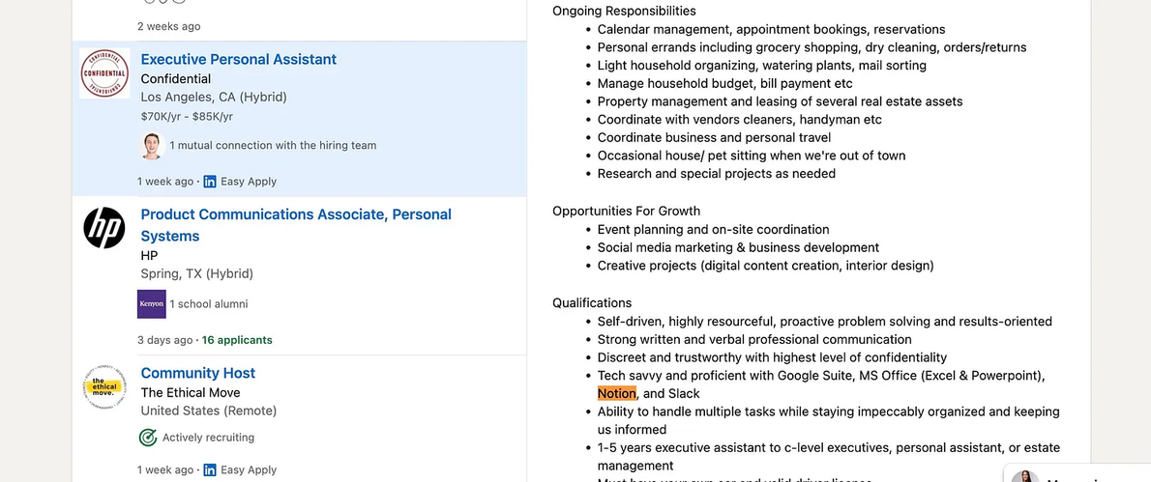This screenshot has height=482, width=1151.
Task: Click the highlighted Notion keyword
Action: coord(617,393)
